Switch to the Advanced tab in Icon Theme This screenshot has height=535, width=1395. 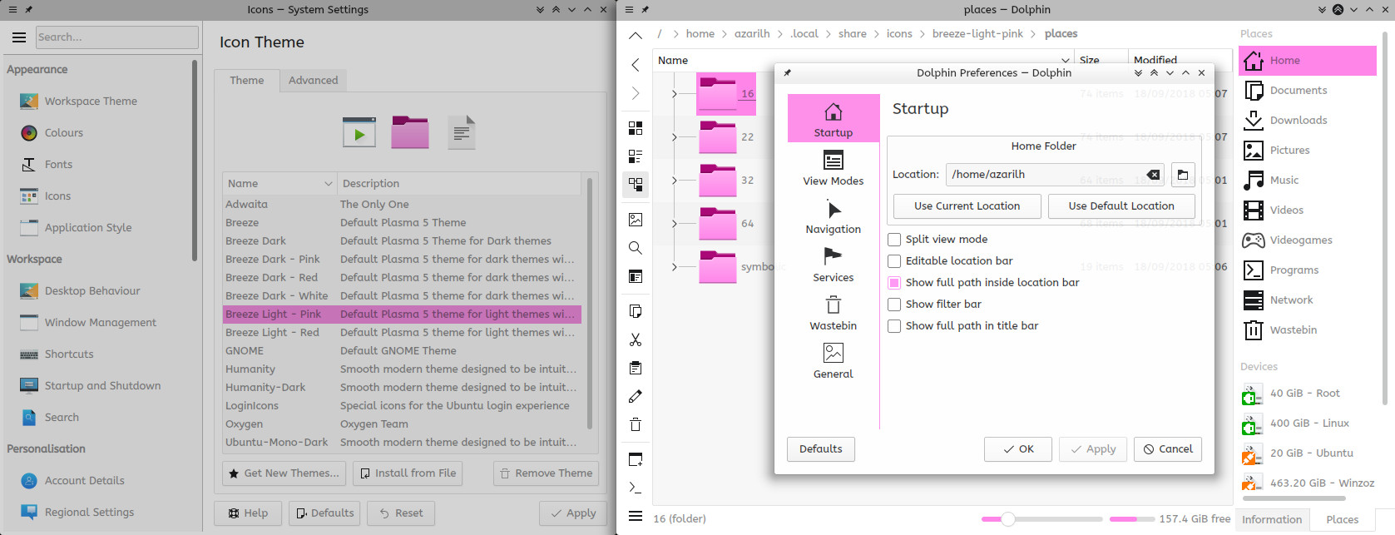[314, 81]
